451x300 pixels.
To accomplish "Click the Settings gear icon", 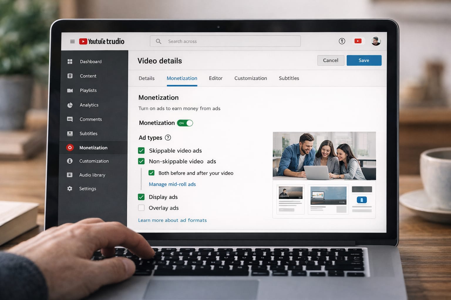I will click(x=70, y=189).
